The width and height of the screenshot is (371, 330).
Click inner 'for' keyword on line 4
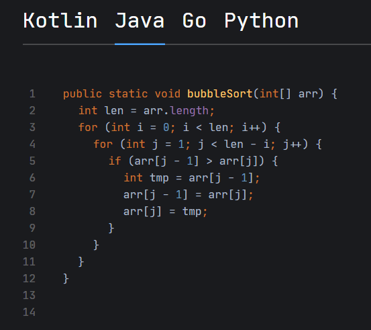coord(103,144)
